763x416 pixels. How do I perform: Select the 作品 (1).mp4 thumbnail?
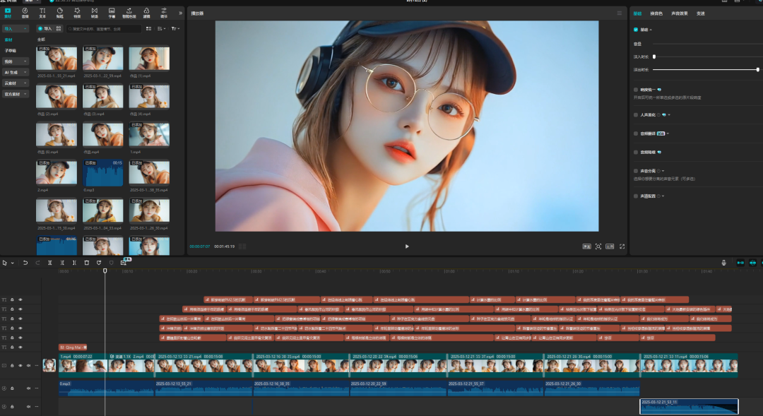click(149, 59)
